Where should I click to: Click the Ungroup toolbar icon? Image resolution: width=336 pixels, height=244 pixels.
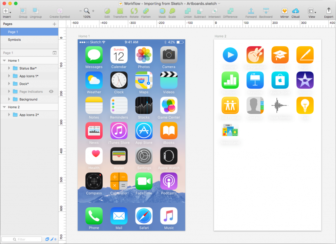(x=35, y=11)
